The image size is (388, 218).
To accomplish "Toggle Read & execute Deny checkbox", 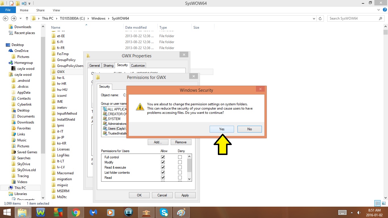I will tap(180, 167).
